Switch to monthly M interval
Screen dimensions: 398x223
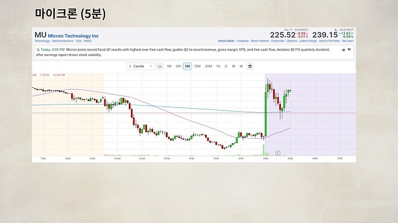(x=241, y=66)
